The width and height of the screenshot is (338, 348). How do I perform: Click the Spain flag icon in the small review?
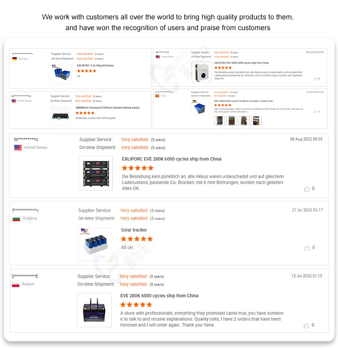pyautogui.click(x=157, y=96)
